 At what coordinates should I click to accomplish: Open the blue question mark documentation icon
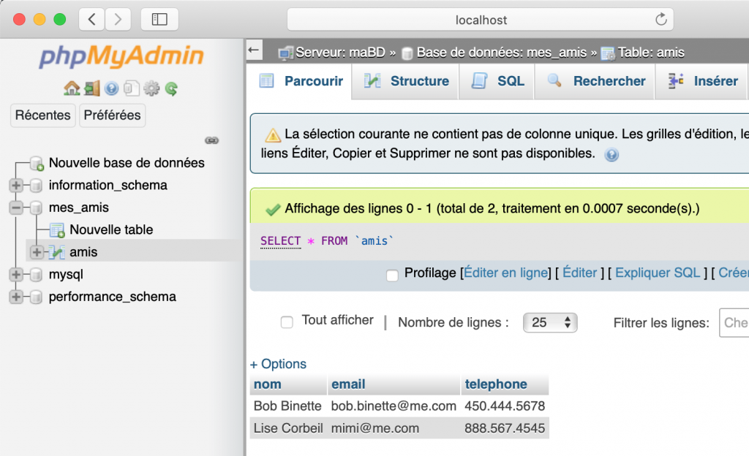click(111, 89)
